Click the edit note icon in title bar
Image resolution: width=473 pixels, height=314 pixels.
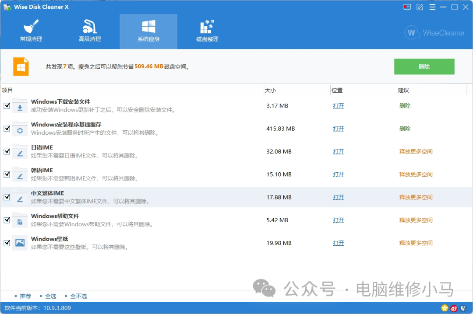(x=420, y=7)
